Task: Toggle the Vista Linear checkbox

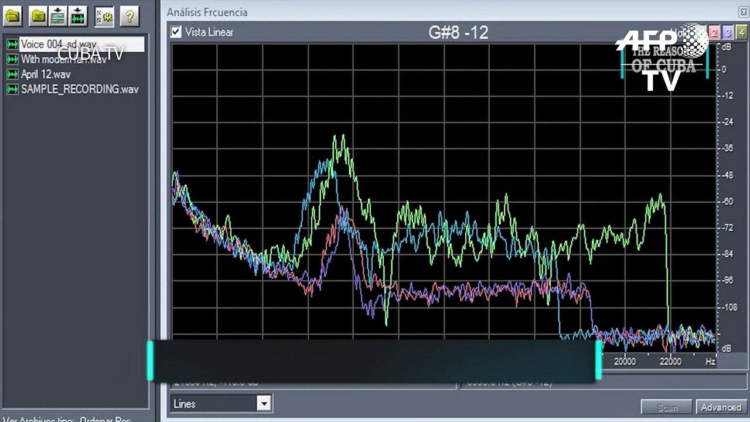Action: pos(176,32)
